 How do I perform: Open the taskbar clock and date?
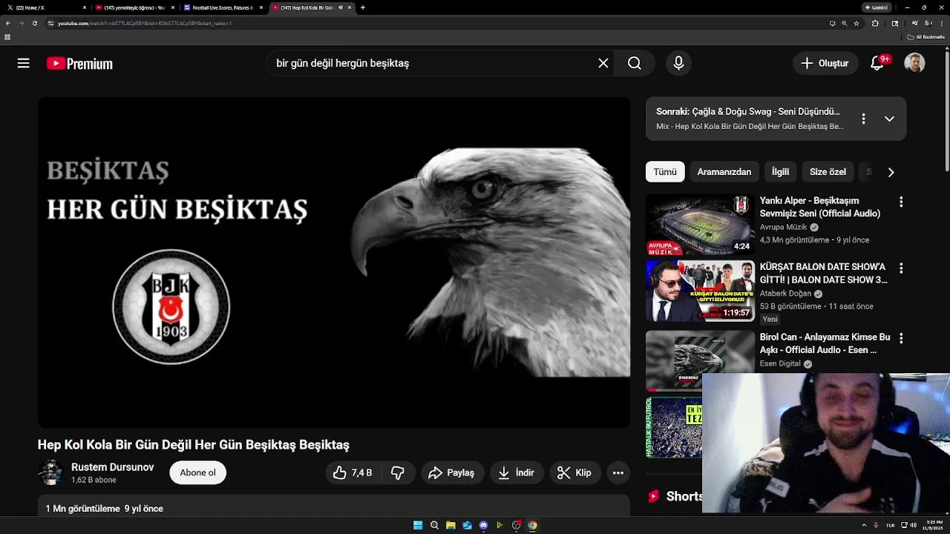[x=934, y=525]
